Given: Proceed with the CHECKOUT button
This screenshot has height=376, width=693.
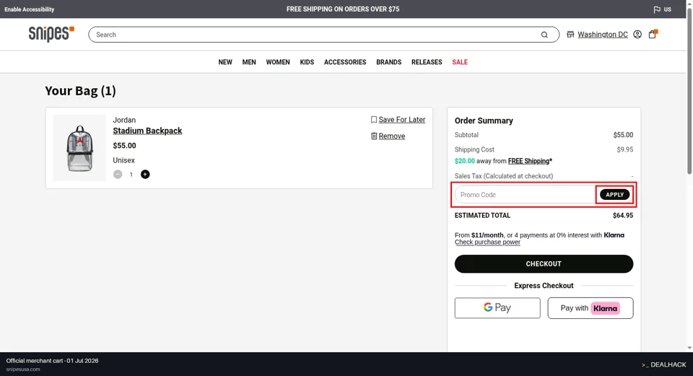Looking at the screenshot, I should pos(544,263).
